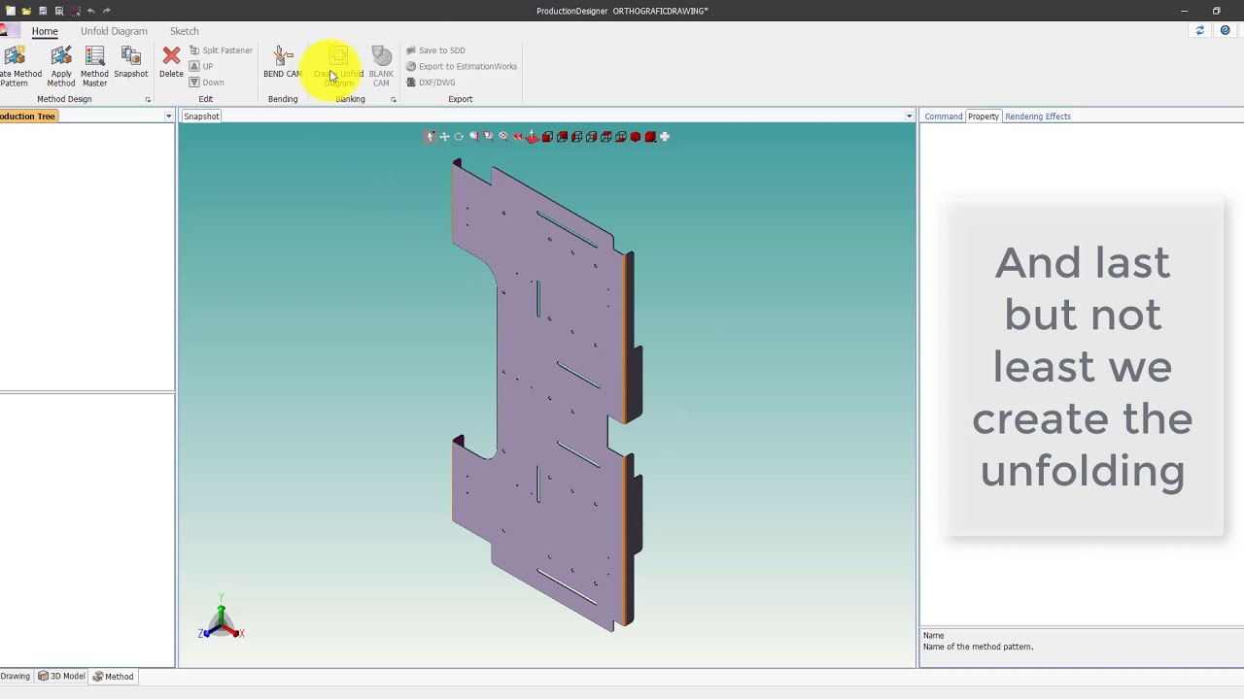Screen dimensions: 1244x699
Task: Click Export to EstimationWorks
Action: (x=462, y=66)
